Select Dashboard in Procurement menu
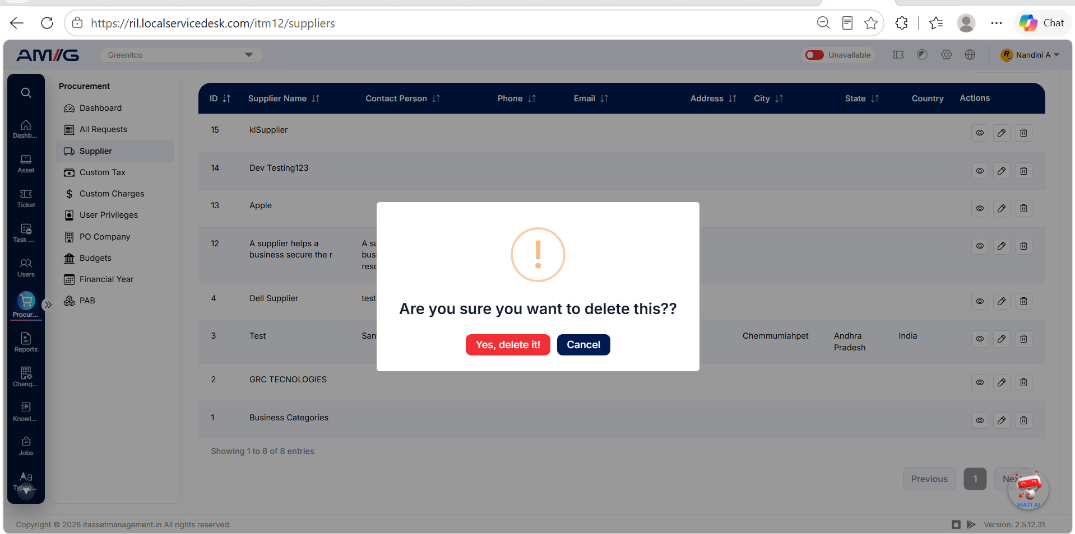This screenshot has width=1075, height=534. tap(100, 108)
